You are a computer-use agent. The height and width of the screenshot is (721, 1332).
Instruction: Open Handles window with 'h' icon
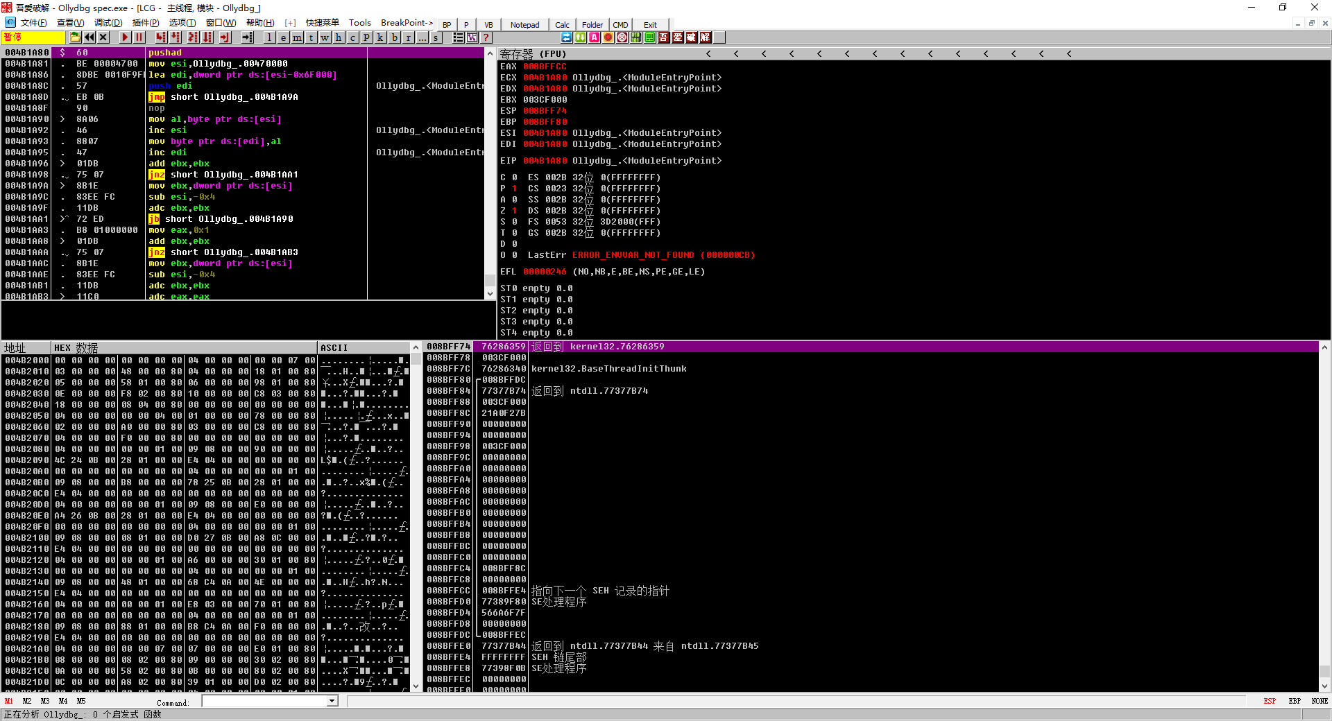[339, 37]
